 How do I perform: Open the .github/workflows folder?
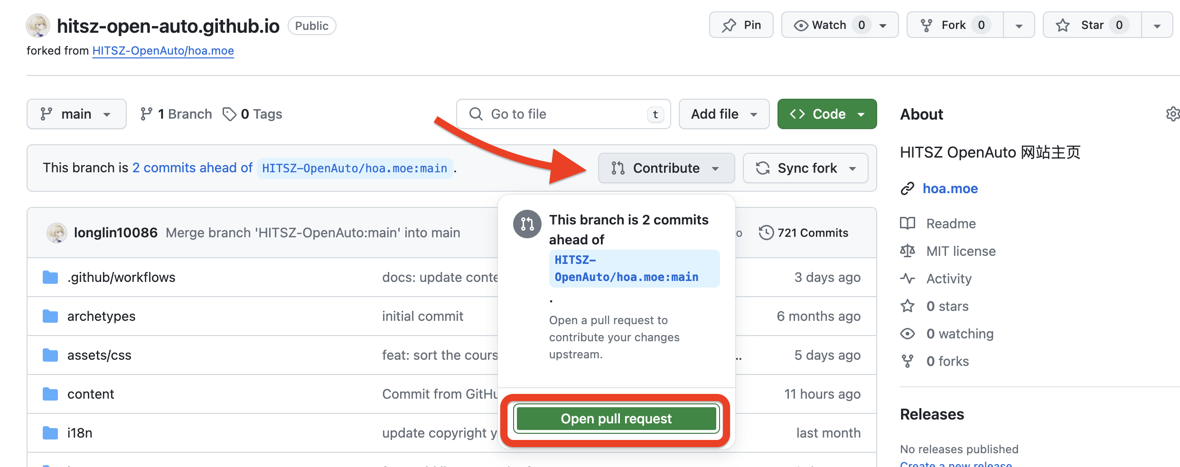tap(121, 277)
